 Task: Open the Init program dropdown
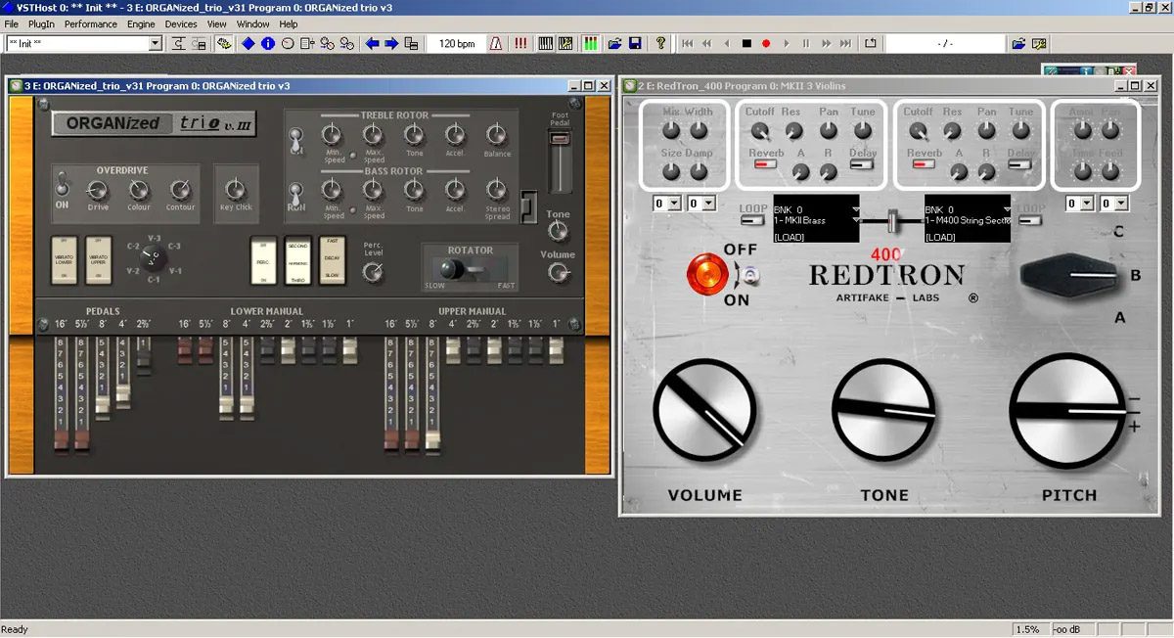155,44
